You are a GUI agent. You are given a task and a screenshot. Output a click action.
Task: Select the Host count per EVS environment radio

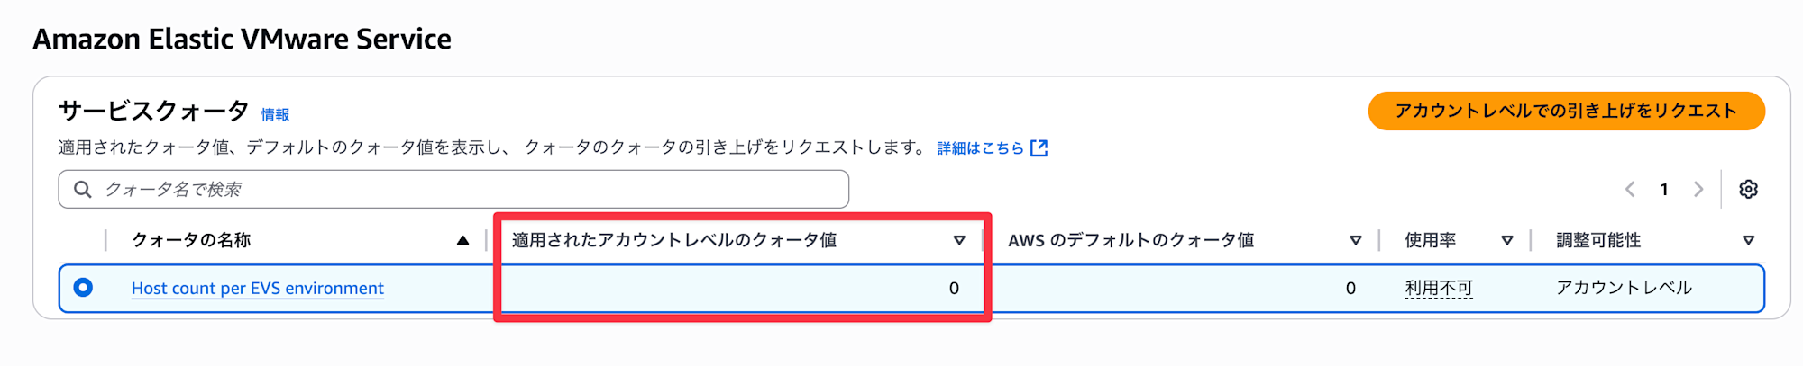pyautogui.click(x=83, y=287)
